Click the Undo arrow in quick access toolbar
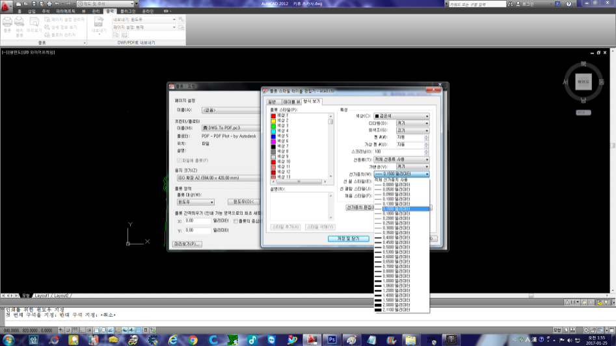 coord(57,3)
